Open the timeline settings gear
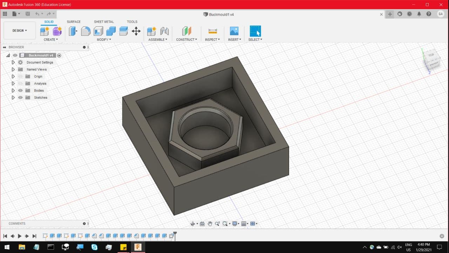Viewport: 449px width, 253px height. pyautogui.click(x=442, y=236)
